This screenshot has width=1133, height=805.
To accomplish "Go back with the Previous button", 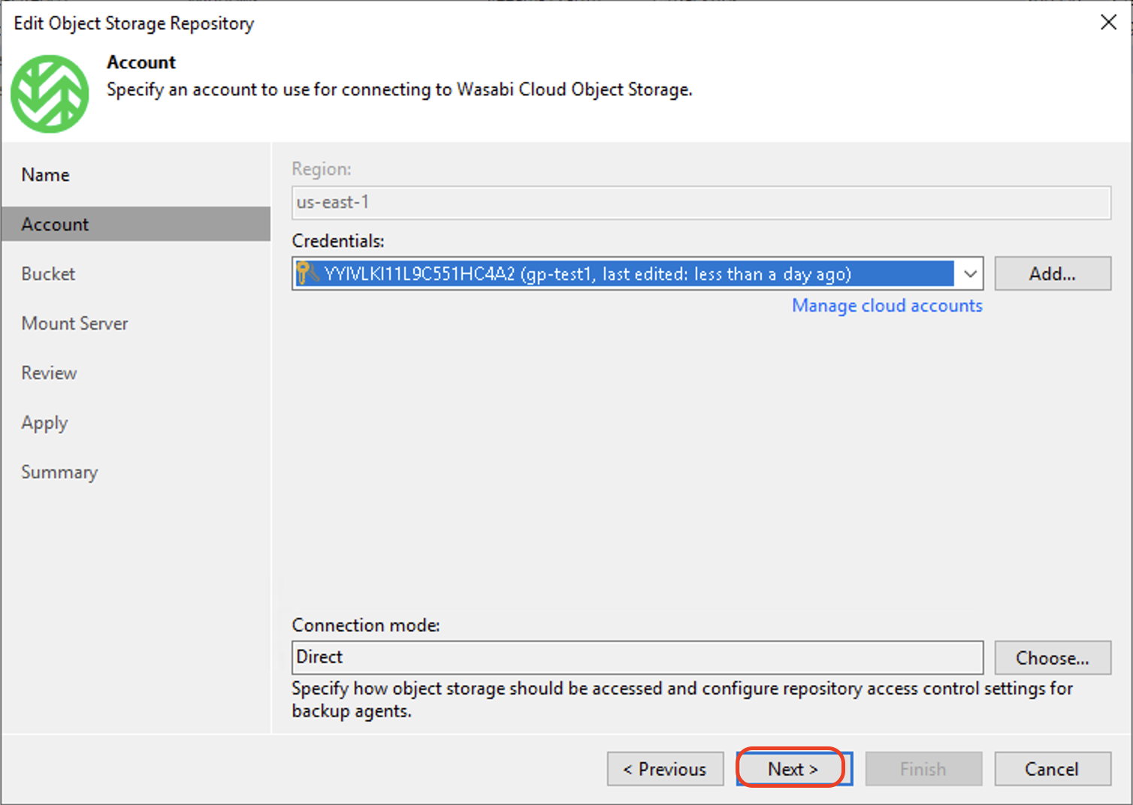I will point(665,769).
